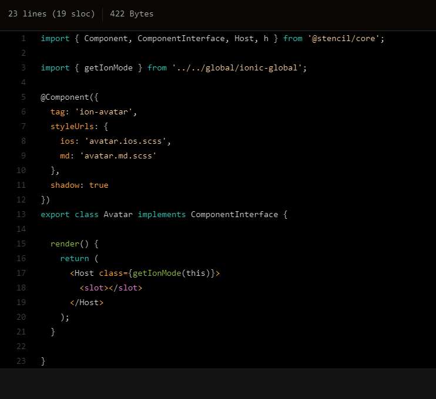Click ComponentInterface in the first import
This screenshot has height=399, width=436.
181,38
